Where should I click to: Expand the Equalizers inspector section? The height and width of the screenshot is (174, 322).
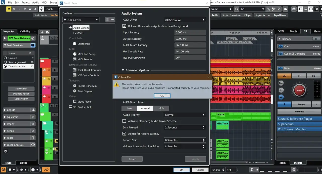pyautogui.click(x=5, y=117)
